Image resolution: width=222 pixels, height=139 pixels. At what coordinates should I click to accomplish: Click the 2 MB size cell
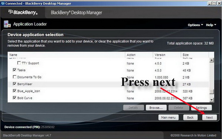[186, 77]
